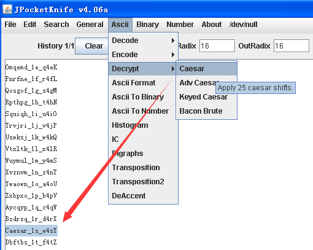The image size is (313, 250).
Task: Select Ascii To Number entry
Action: pos(143,111)
